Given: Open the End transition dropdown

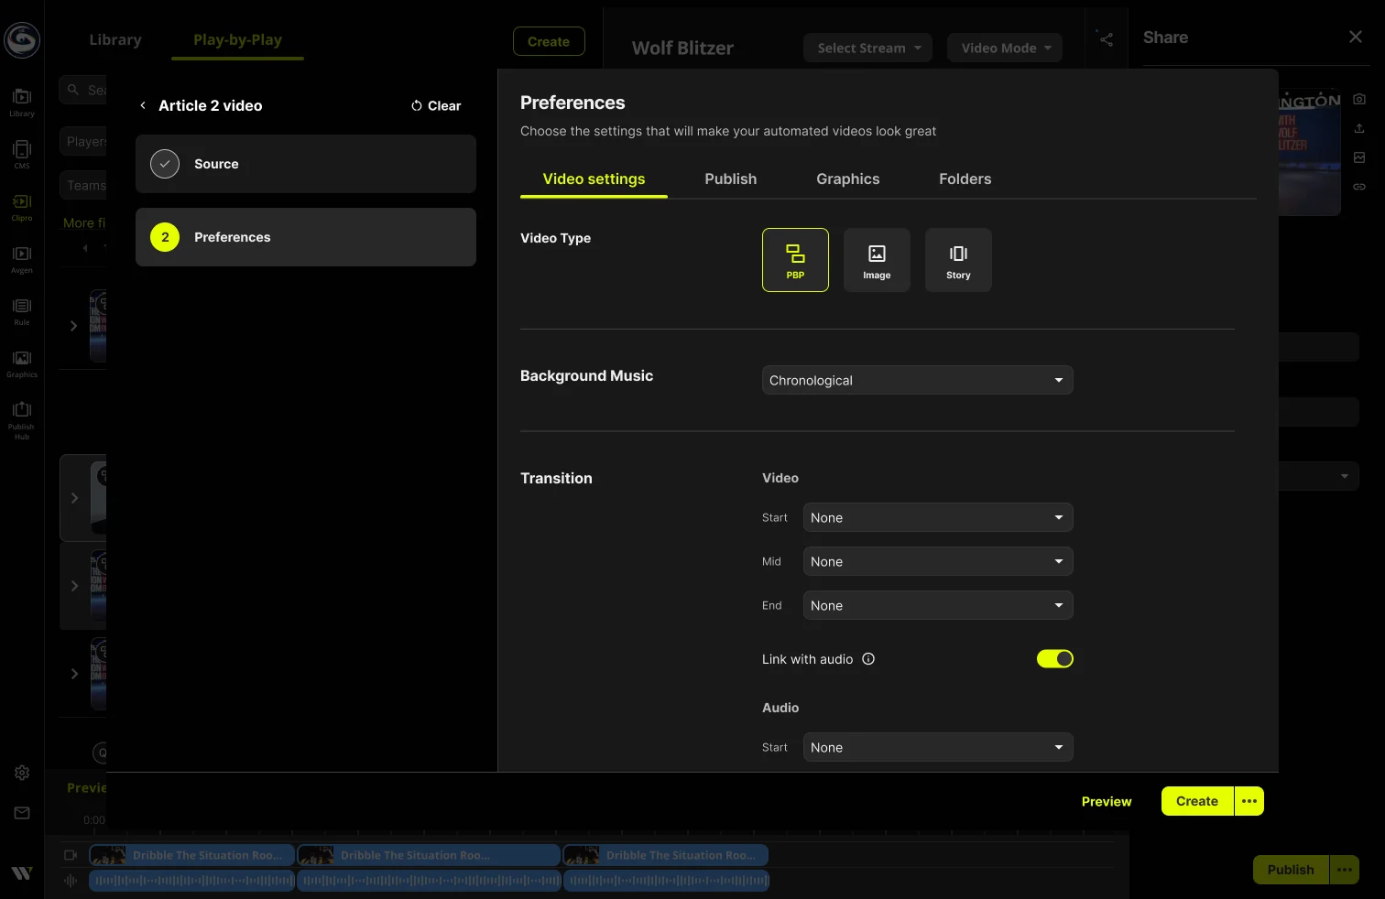Looking at the screenshot, I should [x=938, y=605].
